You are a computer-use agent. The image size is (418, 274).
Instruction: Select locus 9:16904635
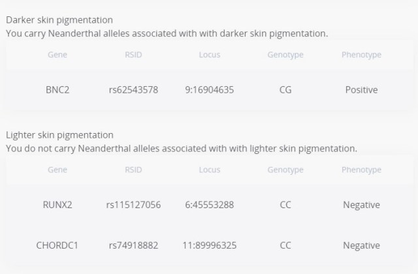210,90
